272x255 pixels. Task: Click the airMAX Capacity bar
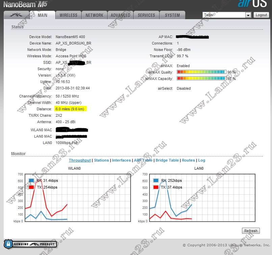point(201,78)
